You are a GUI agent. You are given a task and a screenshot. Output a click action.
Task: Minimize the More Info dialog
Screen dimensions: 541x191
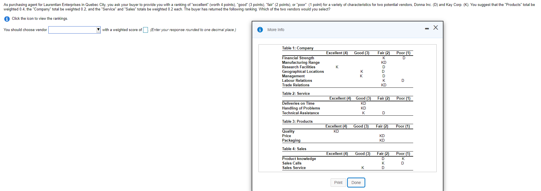tap(427, 28)
